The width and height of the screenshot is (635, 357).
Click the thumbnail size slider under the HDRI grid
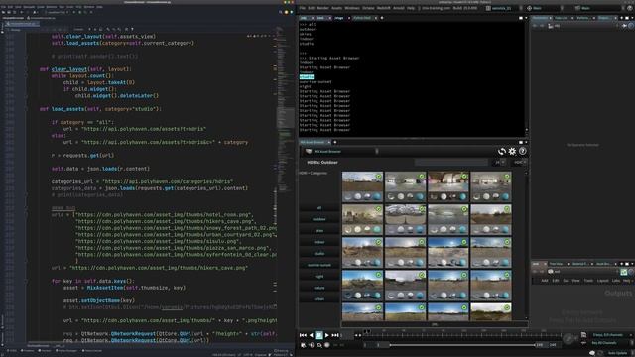click(x=435, y=324)
